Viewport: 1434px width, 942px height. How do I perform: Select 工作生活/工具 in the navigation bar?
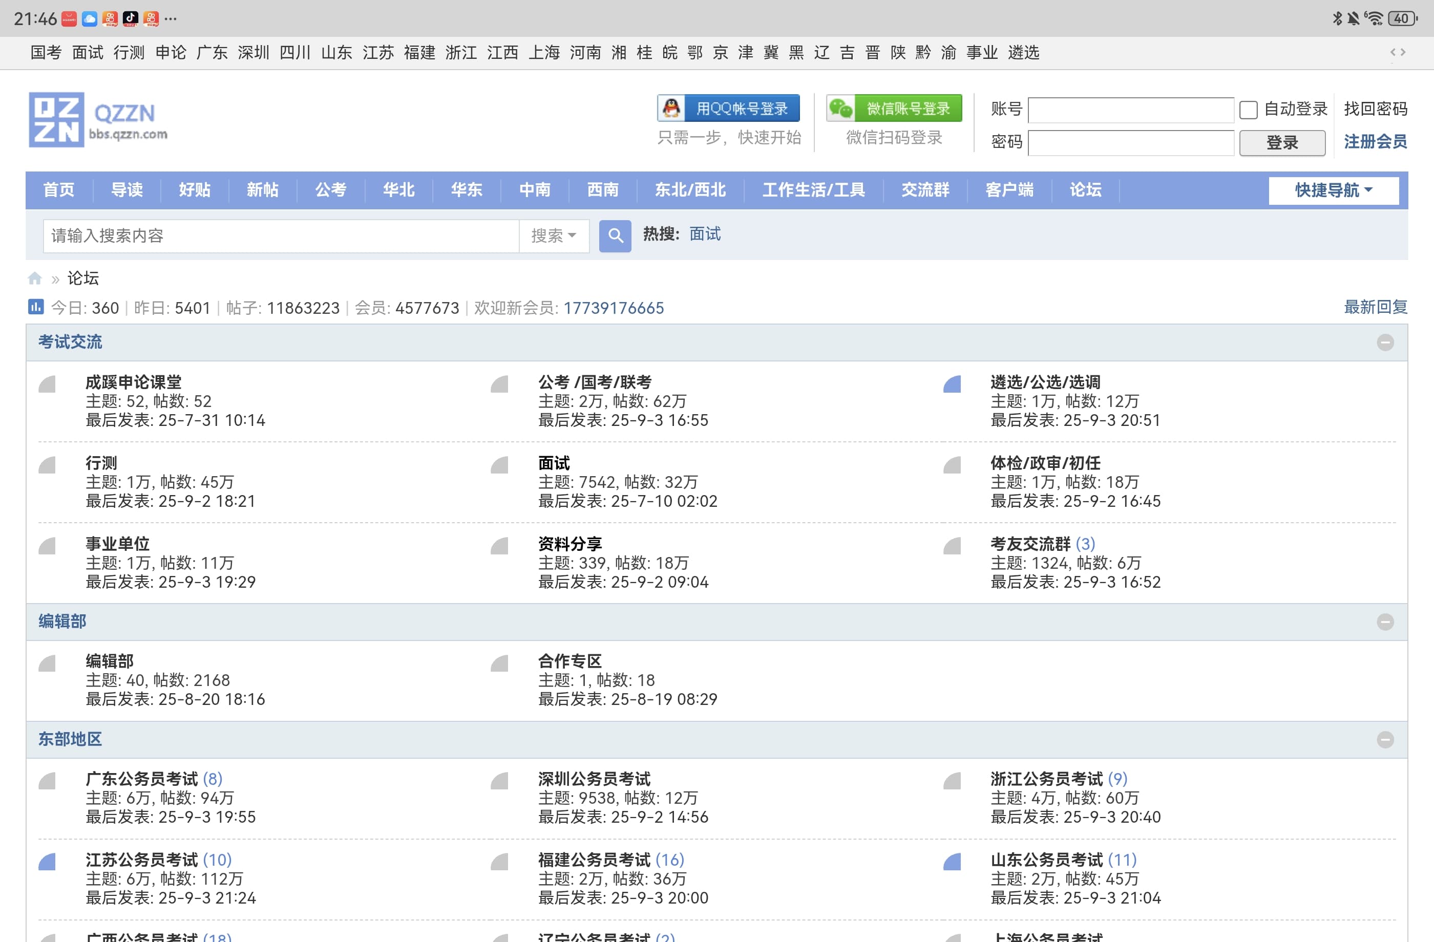coord(813,190)
